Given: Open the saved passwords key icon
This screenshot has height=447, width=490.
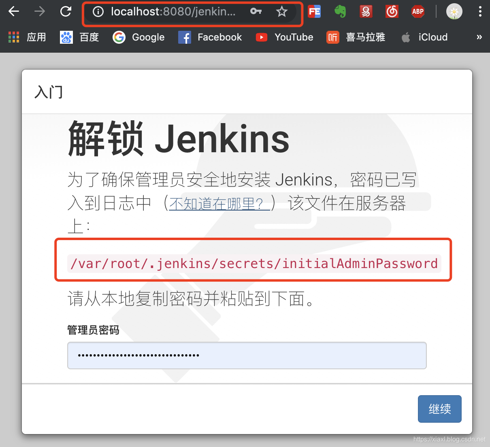Looking at the screenshot, I should [256, 11].
